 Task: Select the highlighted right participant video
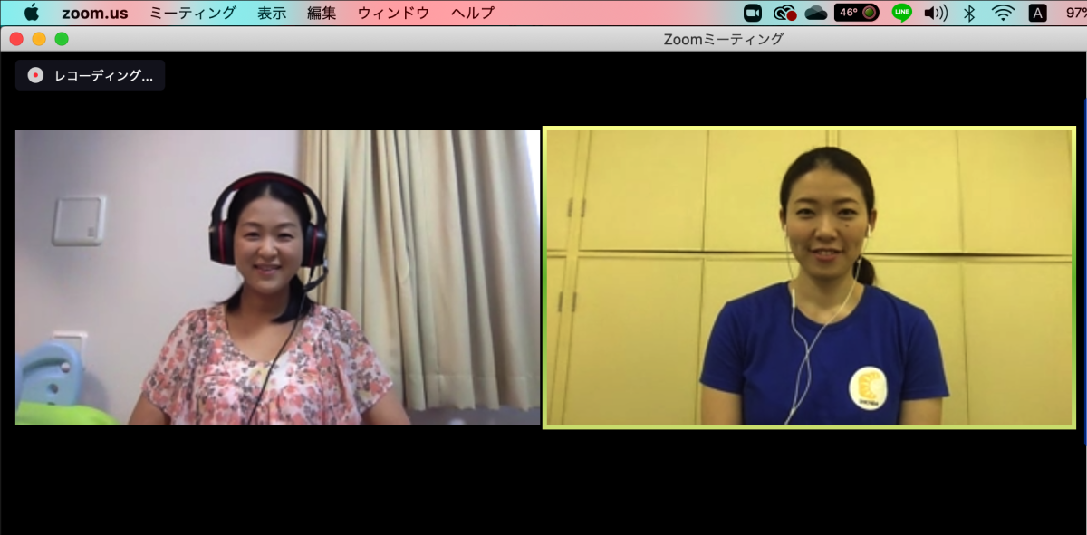(809, 278)
